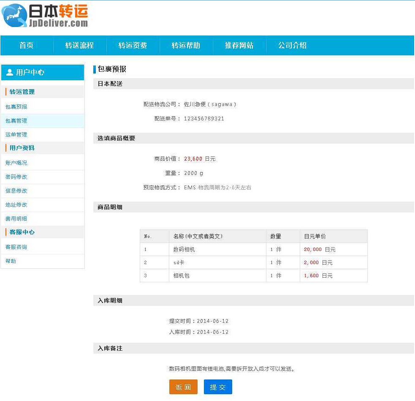Image resolution: width=415 pixels, height=401 pixels.
Task: Open the 地址修改 page
Action: tap(16, 205)
